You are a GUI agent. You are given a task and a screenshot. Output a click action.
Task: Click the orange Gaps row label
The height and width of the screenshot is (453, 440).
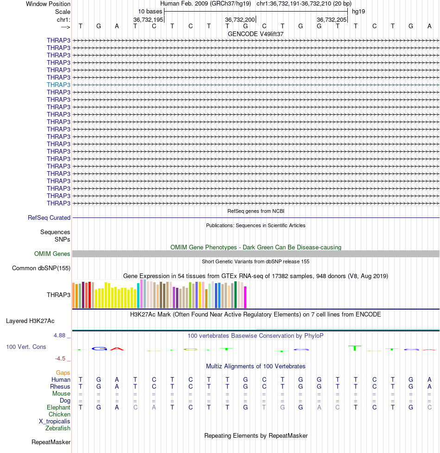coord(63,372)
